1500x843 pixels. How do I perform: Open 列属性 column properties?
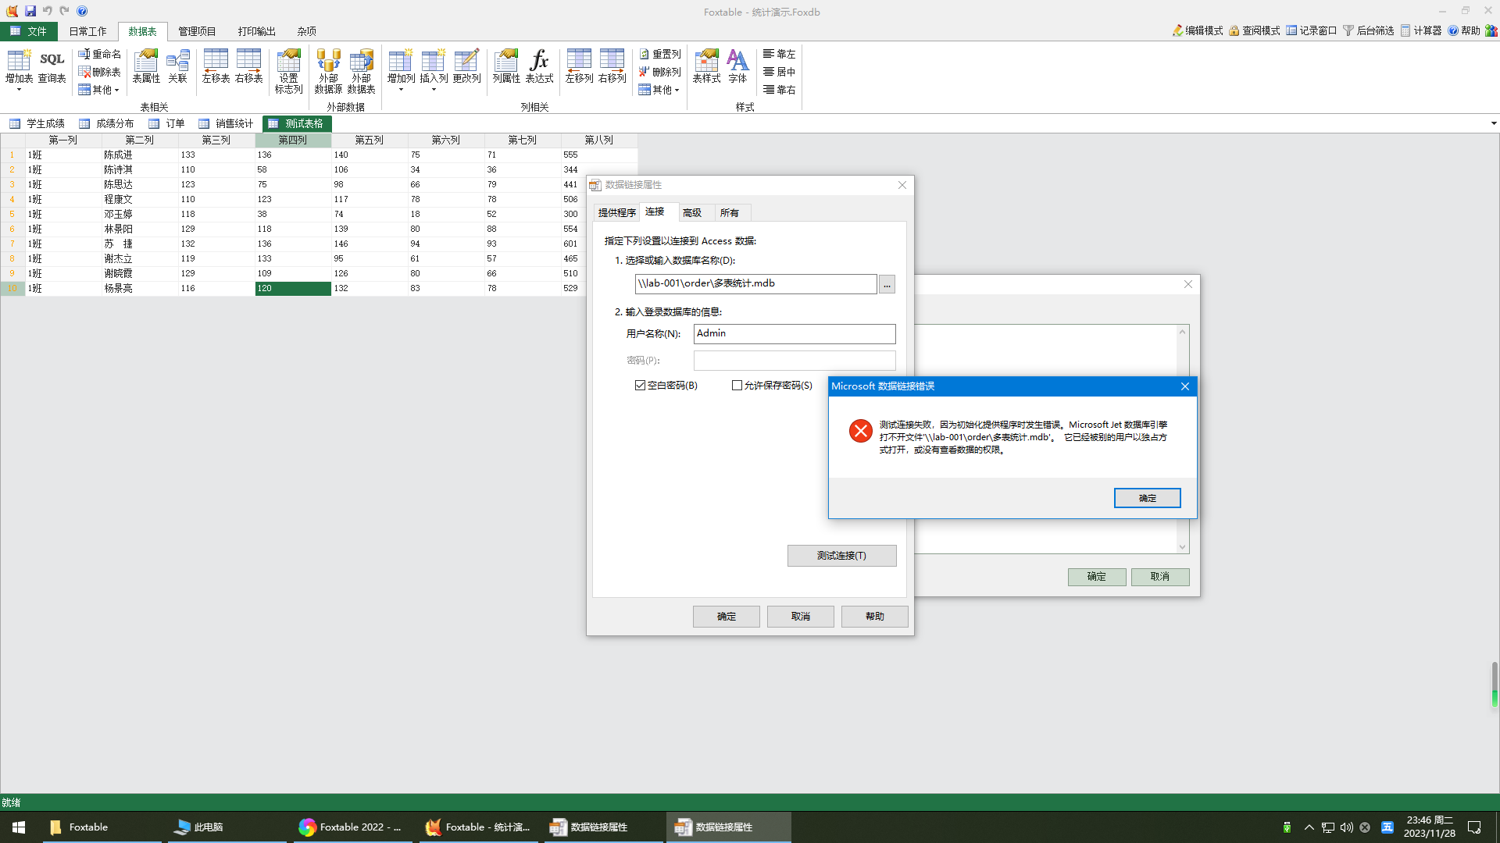tap(506, 66)
